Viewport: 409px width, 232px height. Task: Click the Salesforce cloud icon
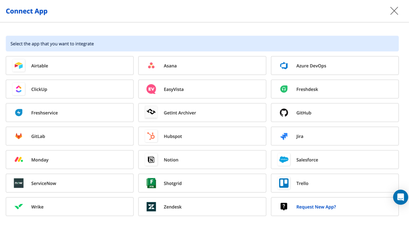coord(284,159)
